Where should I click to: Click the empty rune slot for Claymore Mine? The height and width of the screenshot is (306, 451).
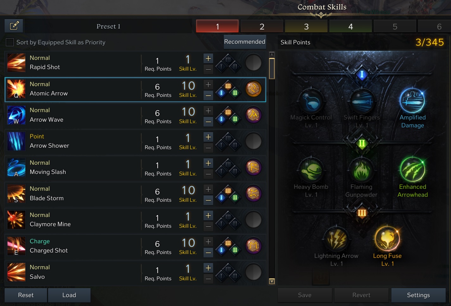coord(253,220)
